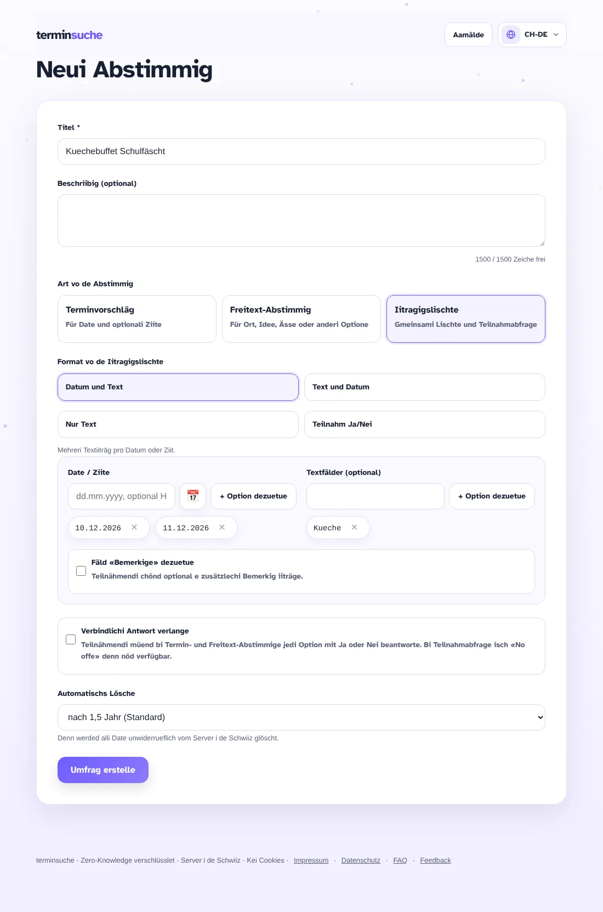603x912 pixels.
Task: Click the Aamälde button
Action: click(468, 35)
